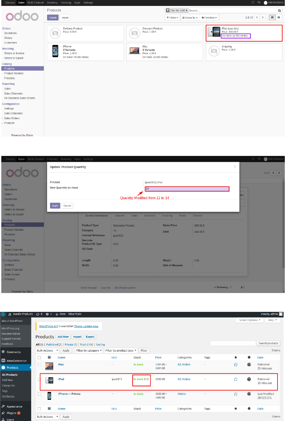Expand the Screen Options panel
The image size is (285, 421).
tap(250, 320)
